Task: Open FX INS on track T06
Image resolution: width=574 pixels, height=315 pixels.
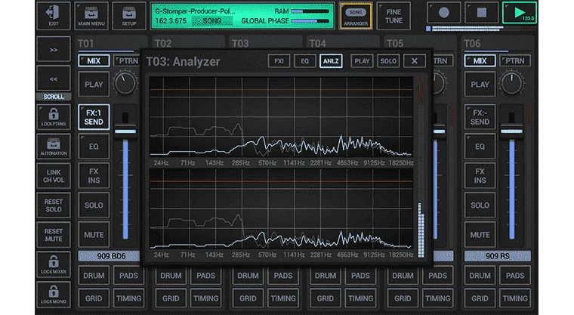Action: tap(480, 176)
